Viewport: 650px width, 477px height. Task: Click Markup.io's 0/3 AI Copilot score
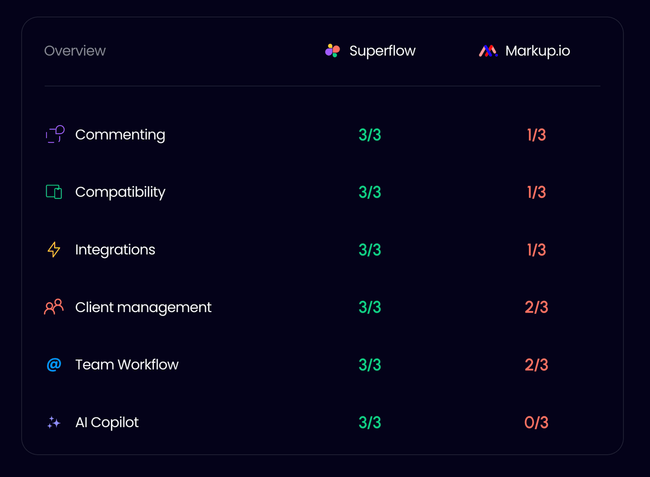(x=536, y=422)
